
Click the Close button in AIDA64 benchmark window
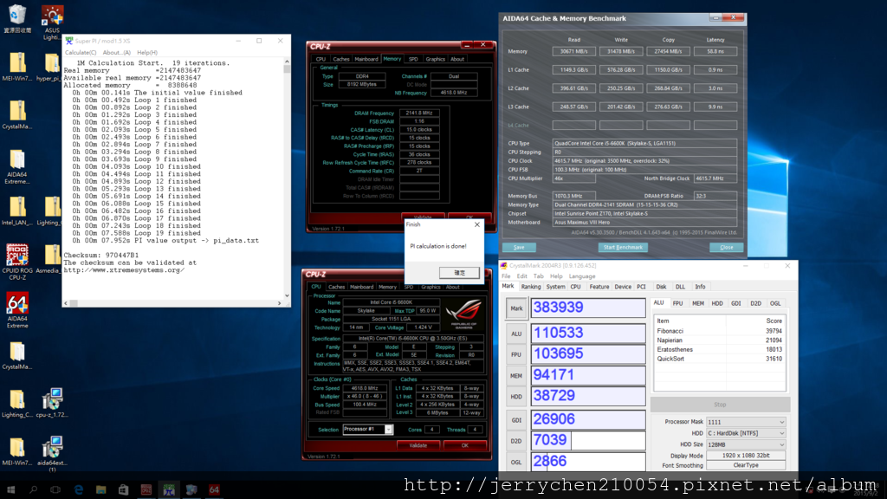pyautogui.click(x=727, y=247)
